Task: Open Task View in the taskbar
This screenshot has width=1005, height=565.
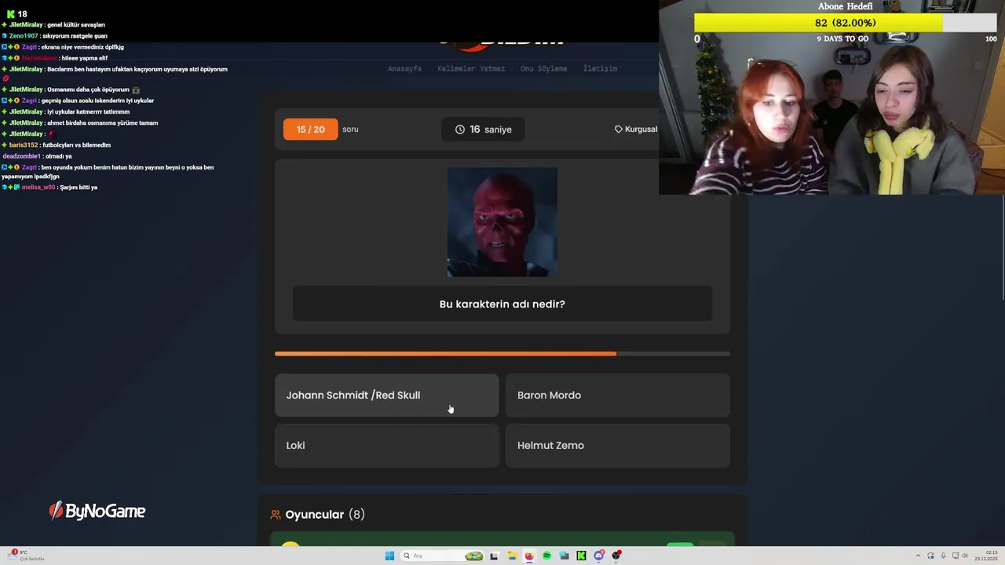Action: coord(494,556)
